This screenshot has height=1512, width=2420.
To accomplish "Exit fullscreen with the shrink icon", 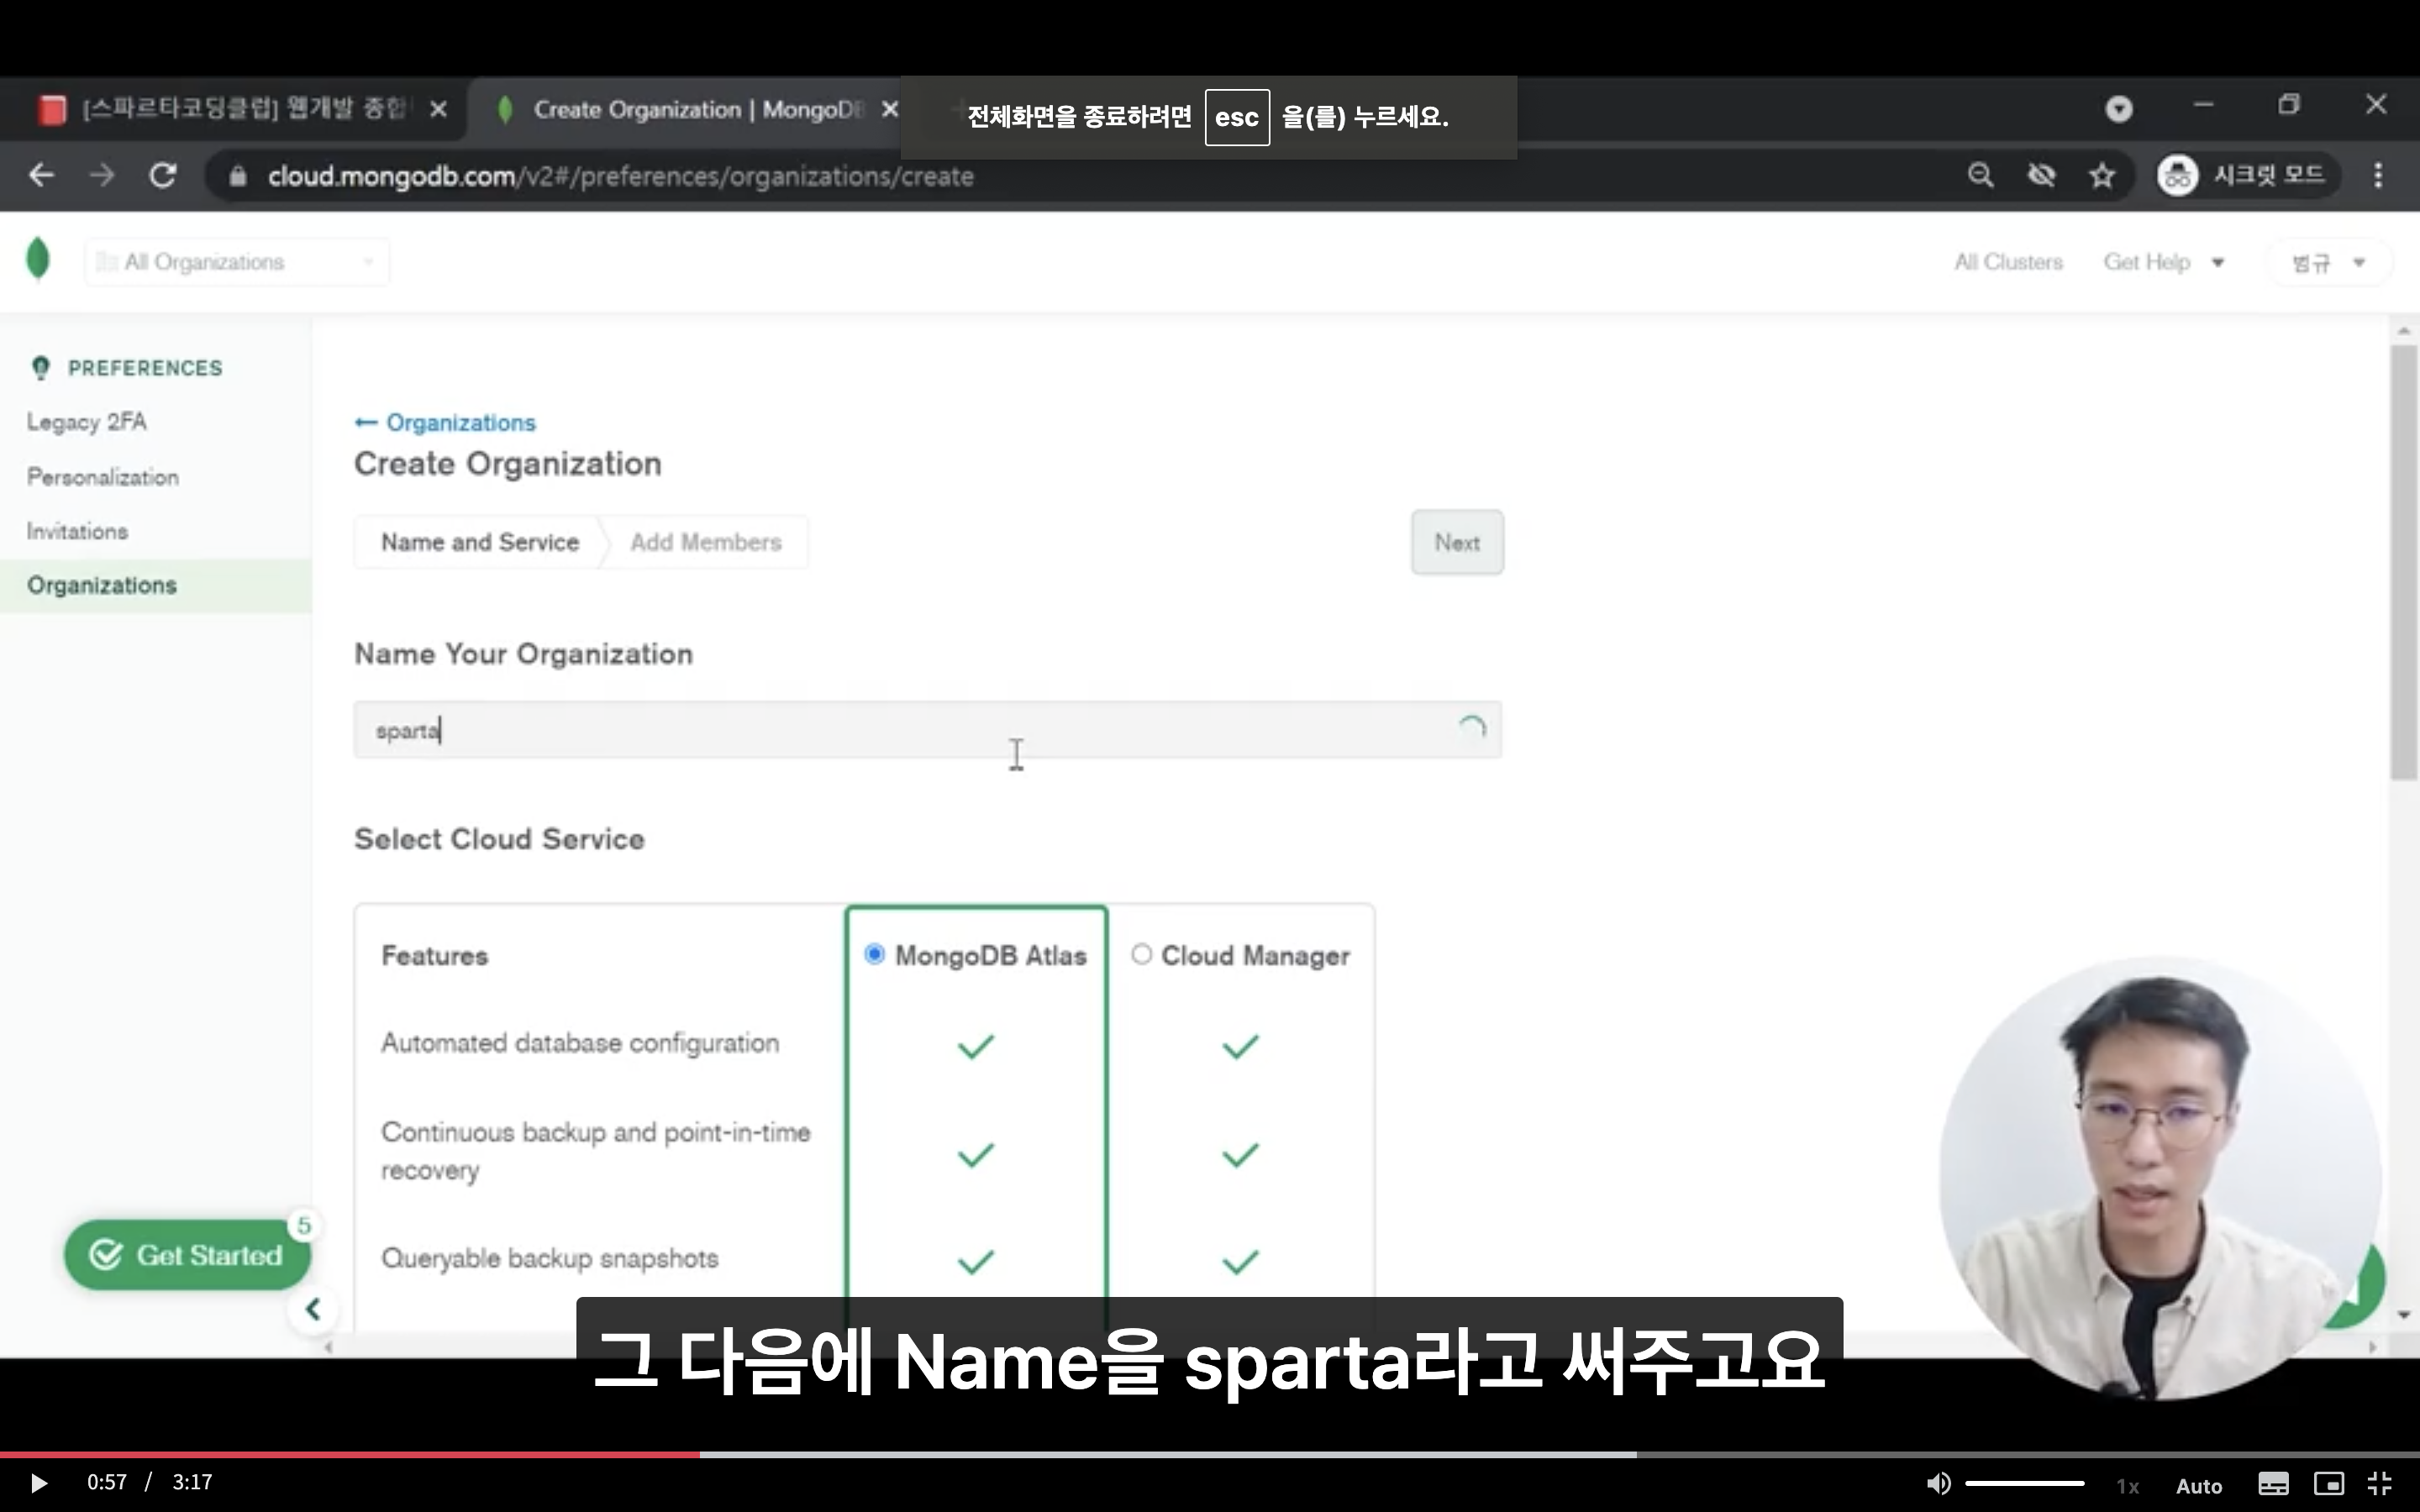I will coord(2380,1484).
